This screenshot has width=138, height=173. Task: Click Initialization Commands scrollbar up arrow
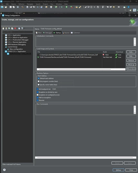135,39
